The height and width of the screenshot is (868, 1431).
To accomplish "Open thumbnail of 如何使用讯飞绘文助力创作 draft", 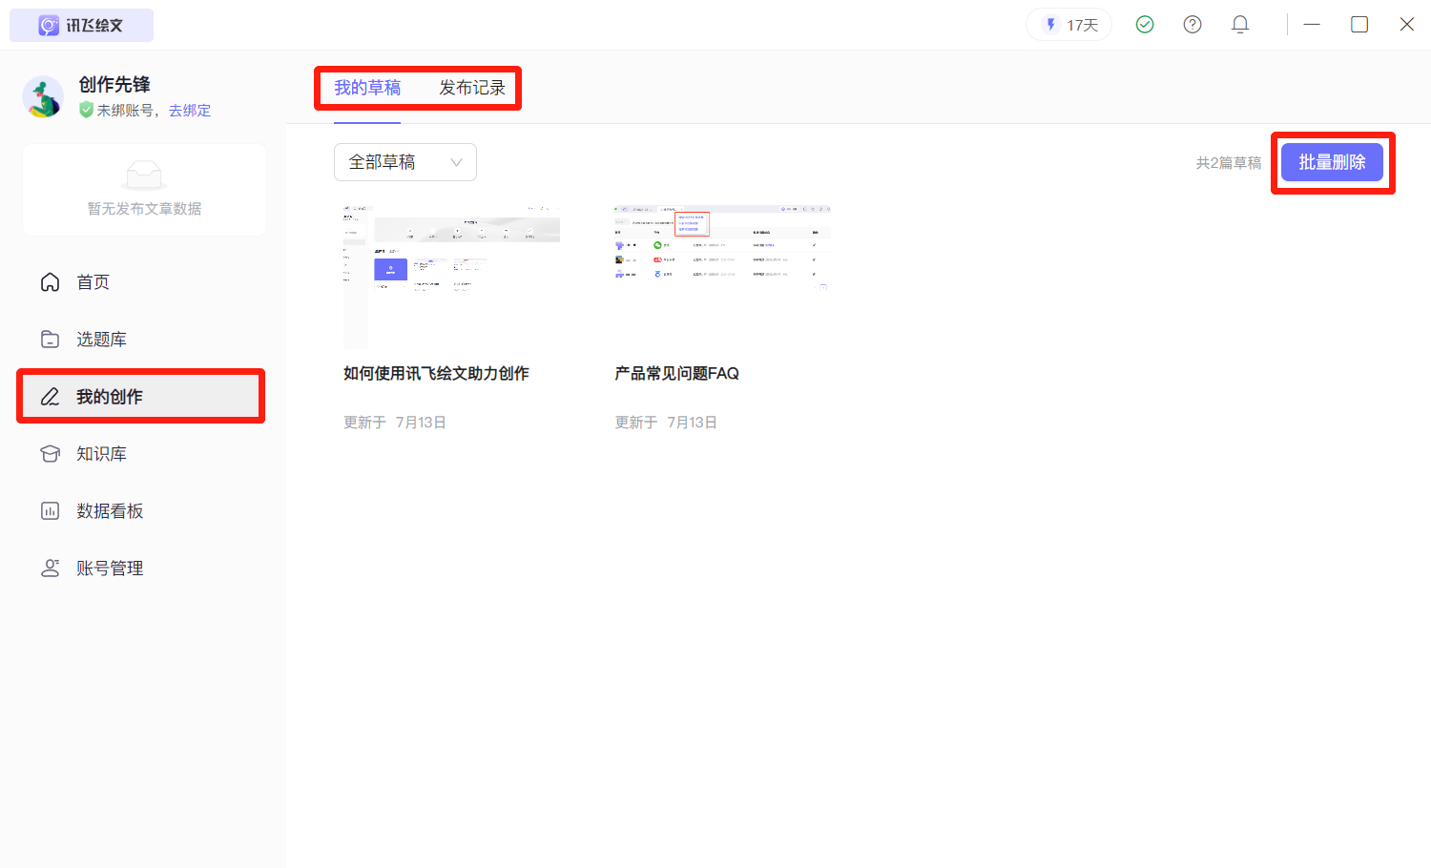I will click(451, 276).
